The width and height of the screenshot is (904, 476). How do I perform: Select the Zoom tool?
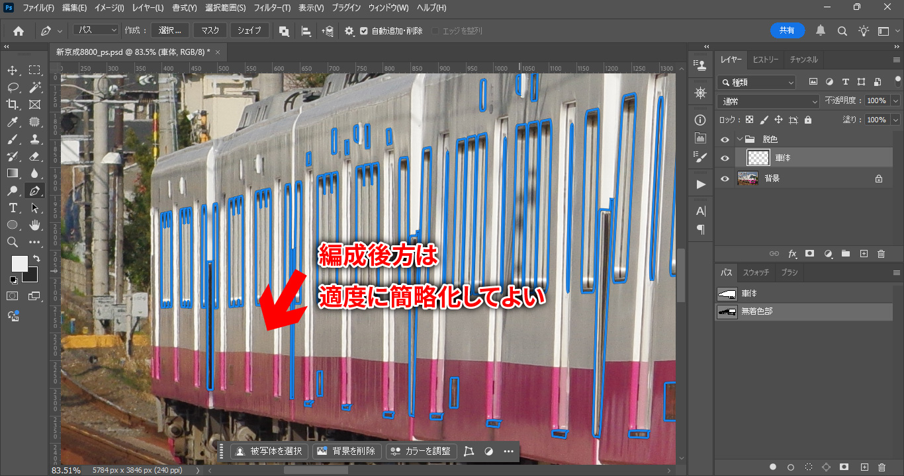click(x=13, y=243)
